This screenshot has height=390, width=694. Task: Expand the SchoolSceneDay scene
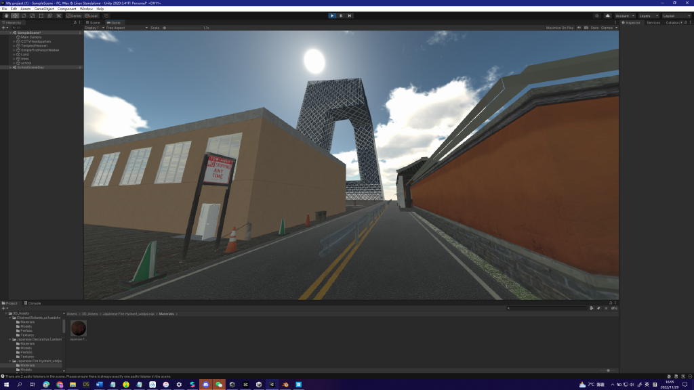coord(11,68)
